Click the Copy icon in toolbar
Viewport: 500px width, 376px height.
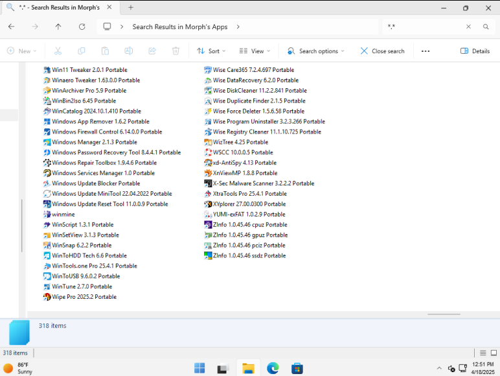(x=82, y=51)
